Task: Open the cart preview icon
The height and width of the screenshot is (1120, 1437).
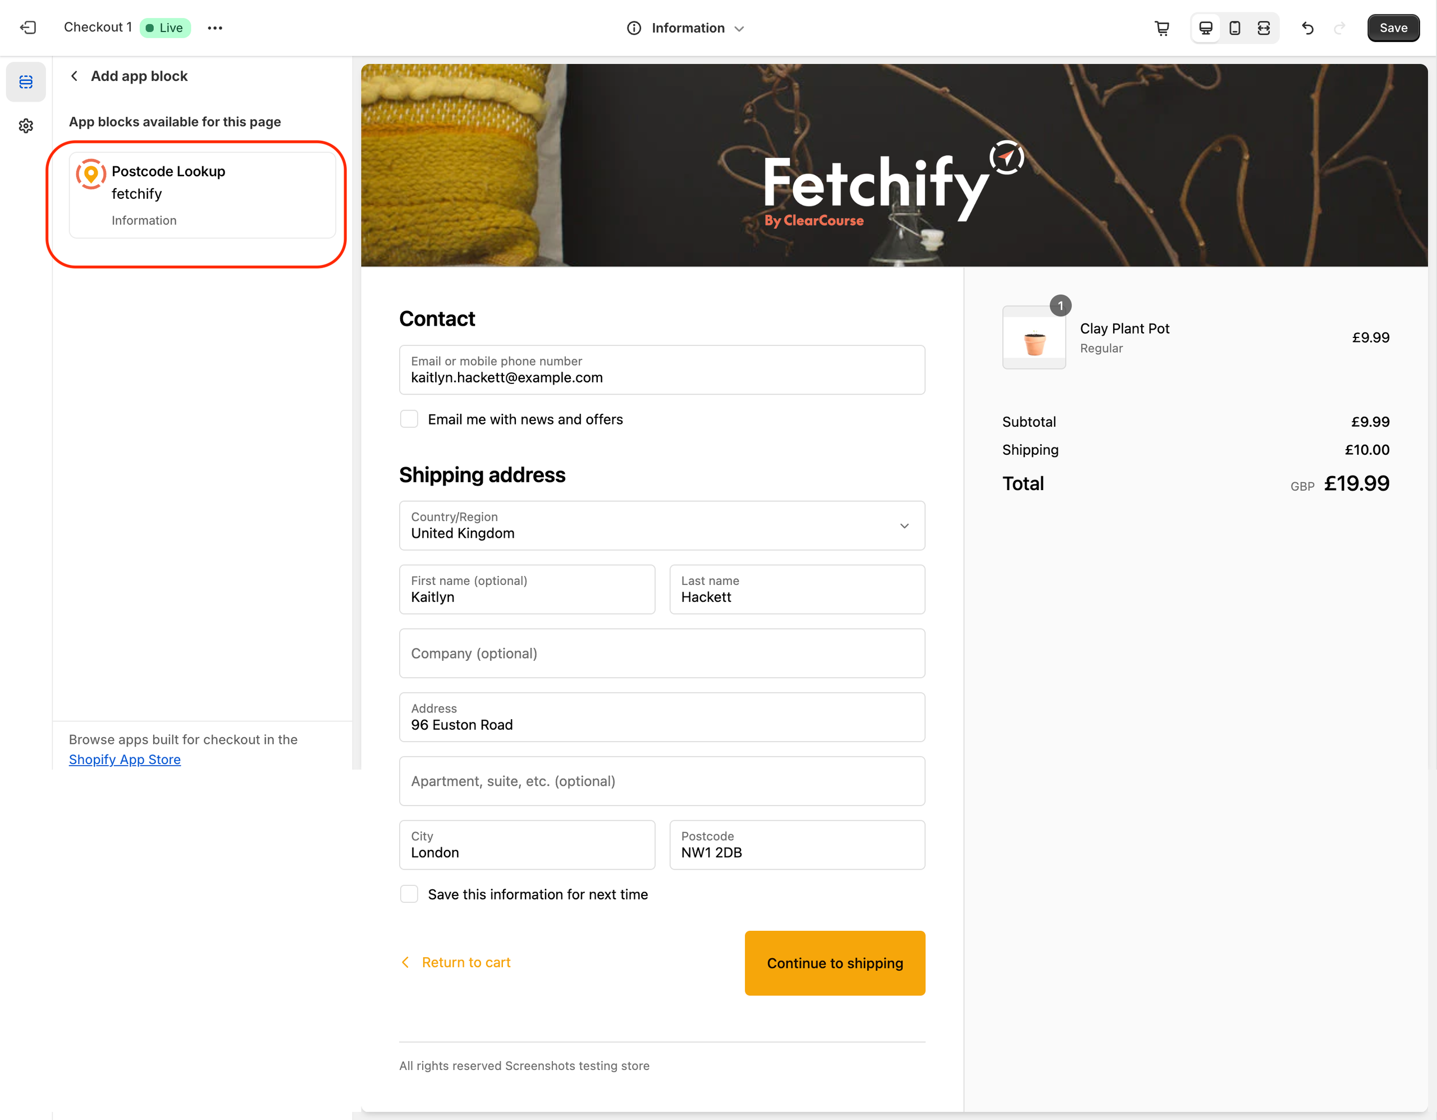Action: pyautogui.click(x=1163, y=28)
